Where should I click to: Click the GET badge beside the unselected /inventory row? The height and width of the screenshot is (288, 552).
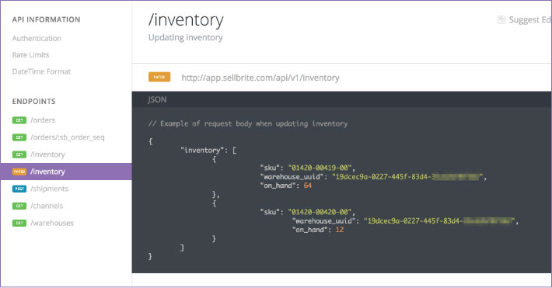coord(19,154)
